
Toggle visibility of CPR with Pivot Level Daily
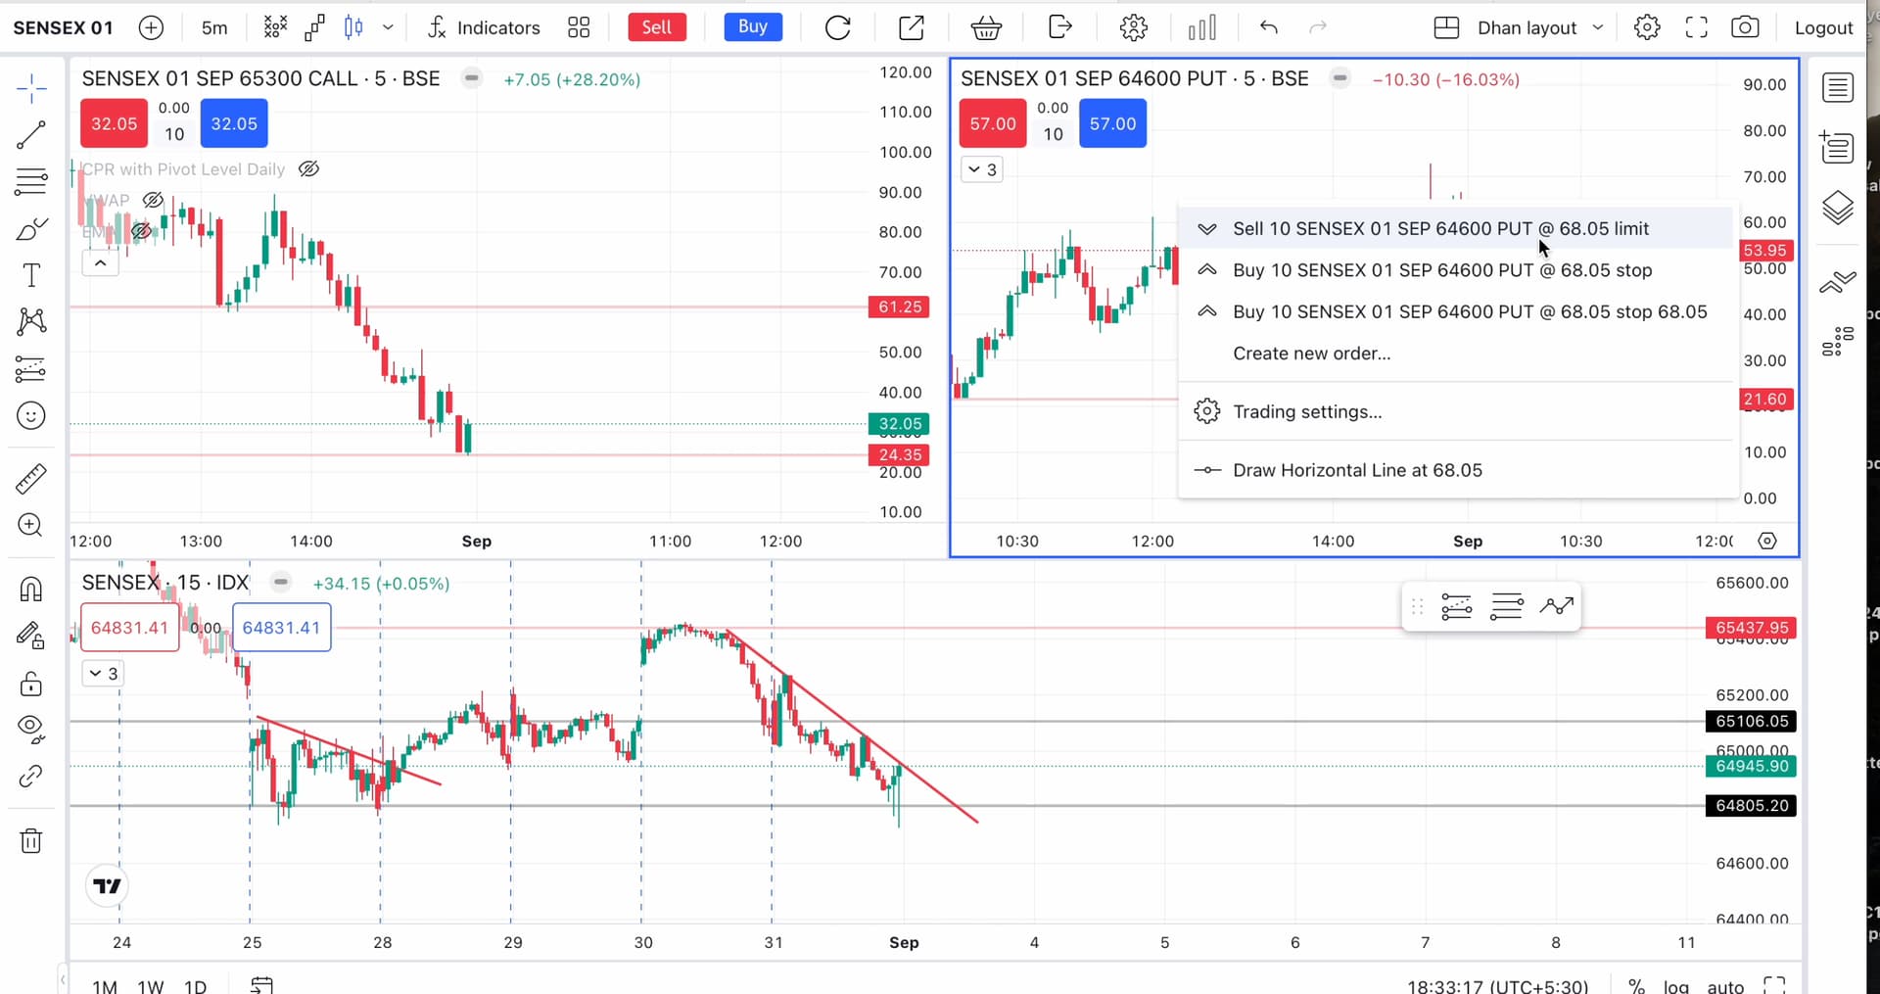[308, 168]
